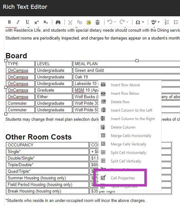The height and width of the screenshot is (206, 180).
Task: Open the Omega symbol dropdown arrow
Action: 143,22
